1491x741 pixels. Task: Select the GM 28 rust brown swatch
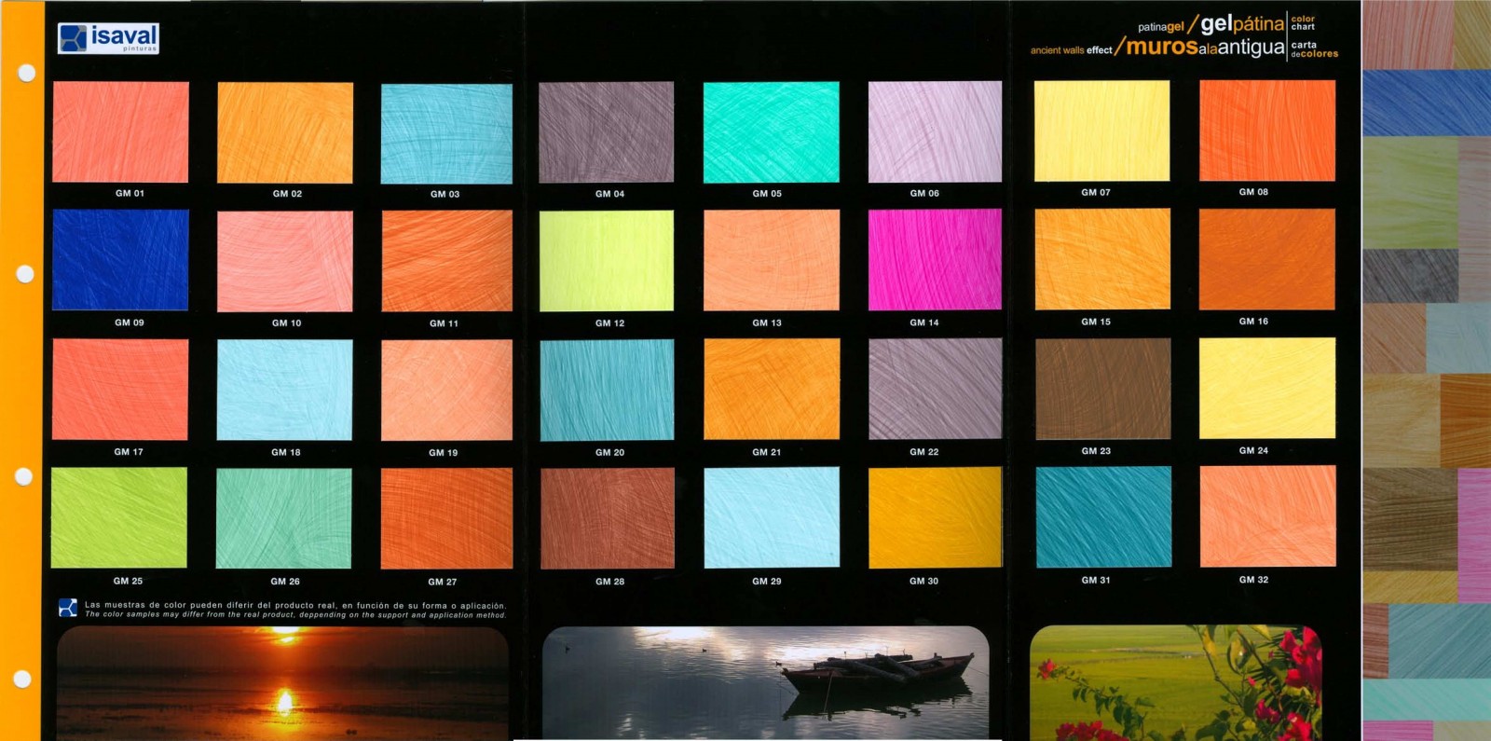(607, 517)
